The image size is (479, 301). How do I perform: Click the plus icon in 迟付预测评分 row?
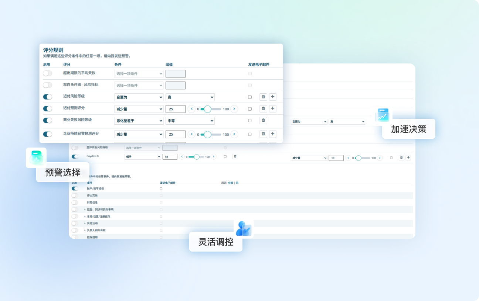273,109
